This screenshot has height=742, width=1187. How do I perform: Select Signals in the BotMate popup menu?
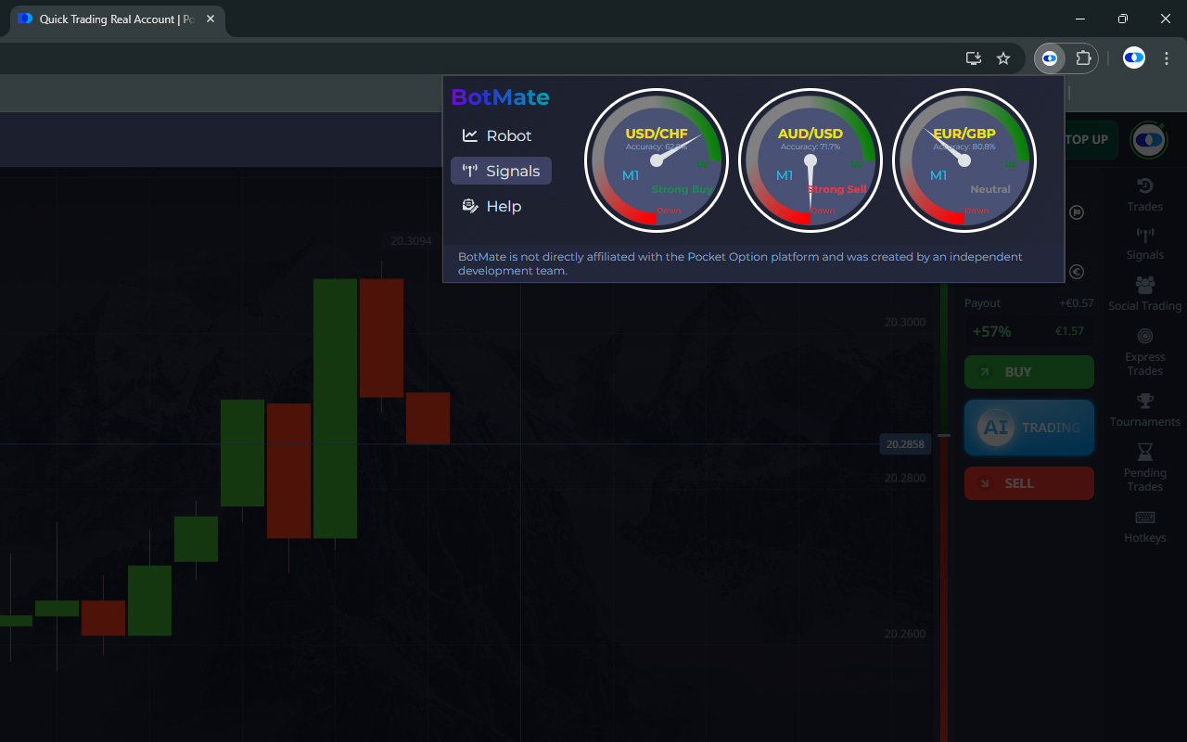coord(501,171)
